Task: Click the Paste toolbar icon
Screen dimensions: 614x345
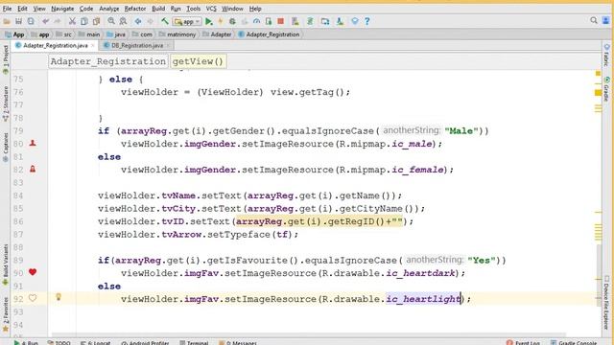Action: [x=96, y=21]
